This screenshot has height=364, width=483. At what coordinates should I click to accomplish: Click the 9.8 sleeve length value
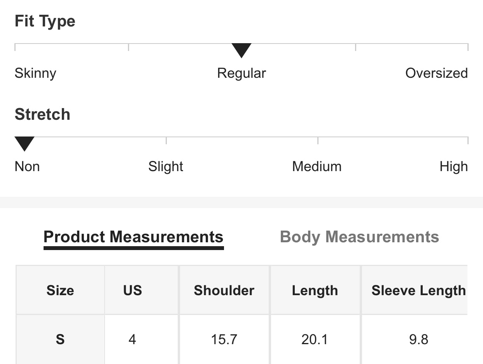tap(418, 339)
